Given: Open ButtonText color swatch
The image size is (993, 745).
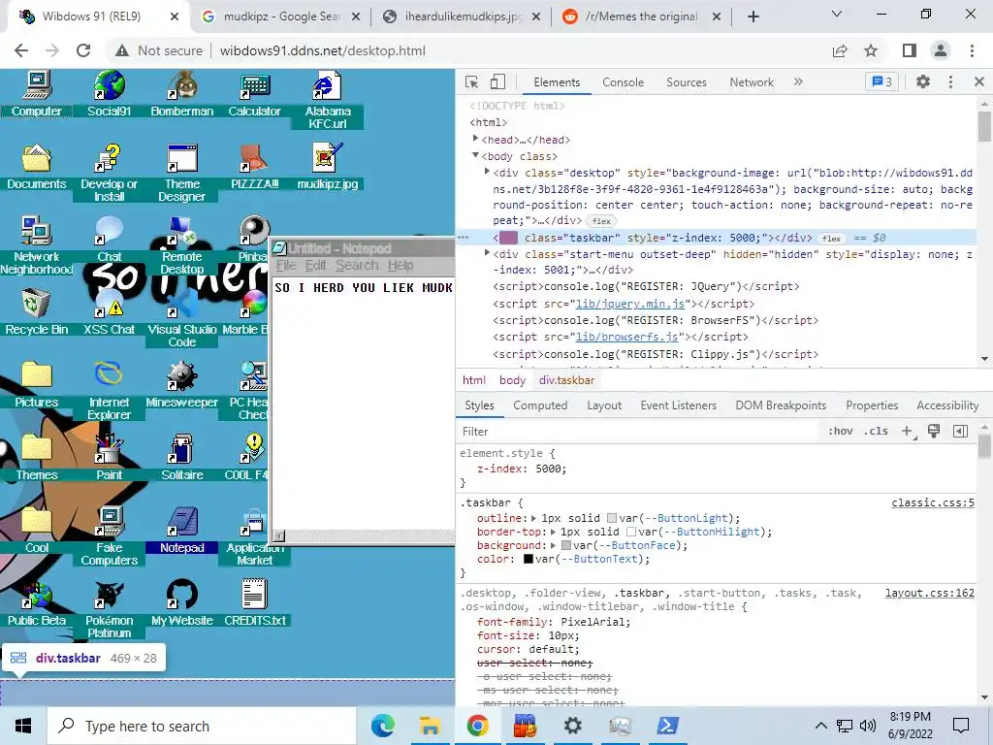Looking at the screenshot, I should tap(529, 560).
